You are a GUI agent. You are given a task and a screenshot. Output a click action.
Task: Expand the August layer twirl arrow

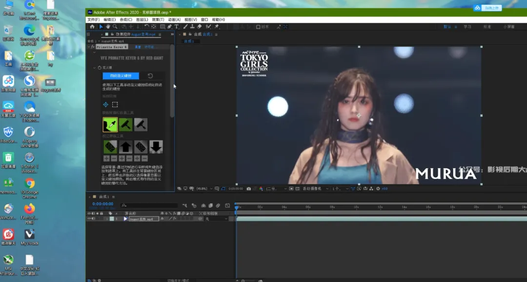tap(107, 219)
